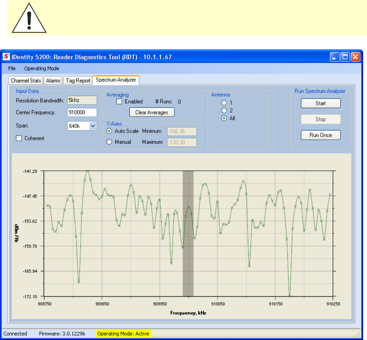Open the File menu
367x340 pixels.
(12, 68)
